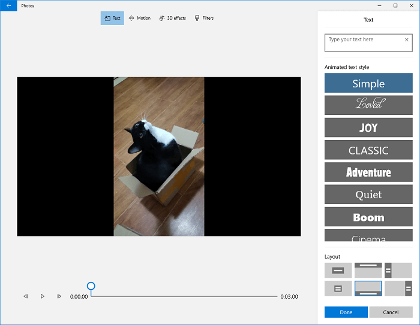
Task: Step forward one frame
Action: (x=59, y=296)
